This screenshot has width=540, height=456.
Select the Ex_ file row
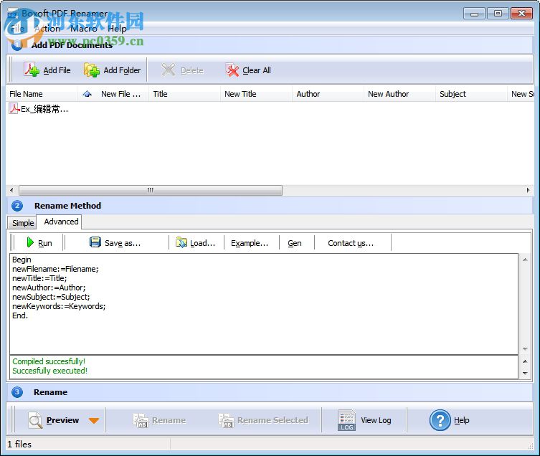coord(39,109)
